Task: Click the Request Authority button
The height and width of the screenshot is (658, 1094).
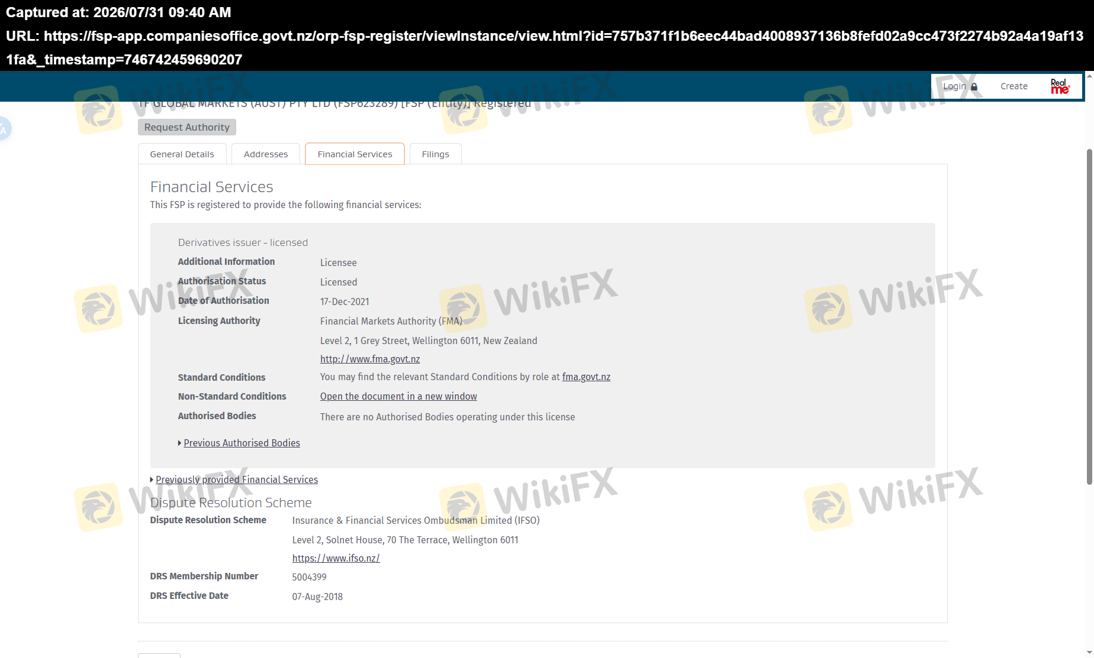Action: (x=186, y=127)
